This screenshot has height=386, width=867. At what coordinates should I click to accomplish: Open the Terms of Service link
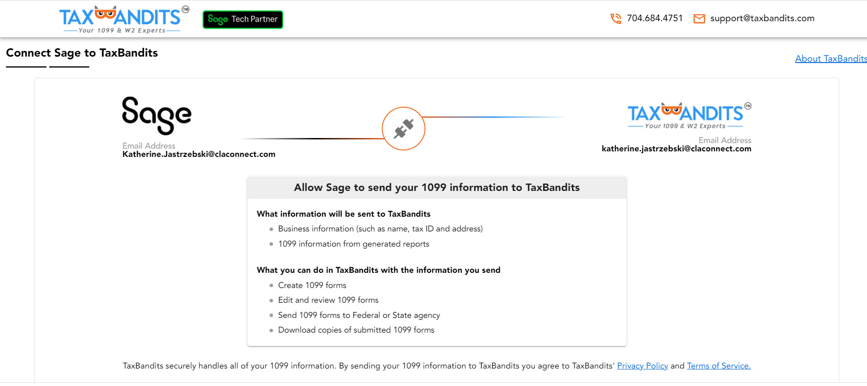[x=718, y=366]
